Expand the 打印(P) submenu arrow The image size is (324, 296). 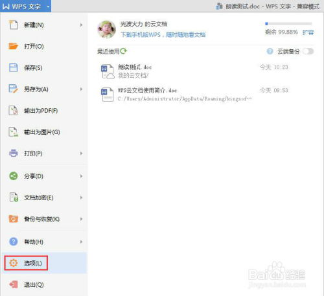tap(81, 154)
